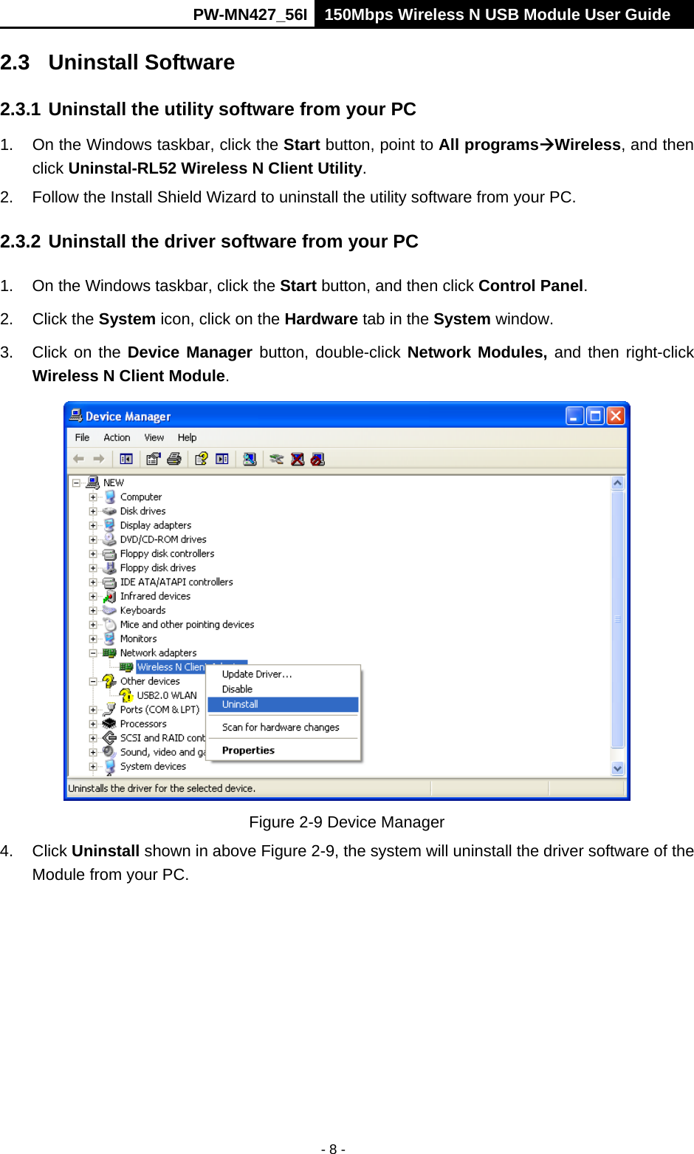Click the Back arrow in the Device Manager toolbar
694x1154 pixels.
point(78,459)
